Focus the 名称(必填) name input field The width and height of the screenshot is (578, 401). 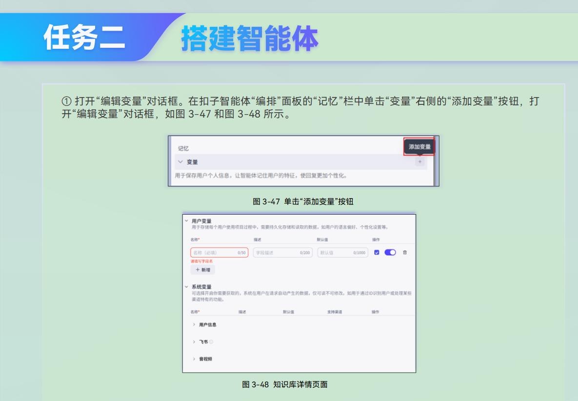click(x=219, y=253)
